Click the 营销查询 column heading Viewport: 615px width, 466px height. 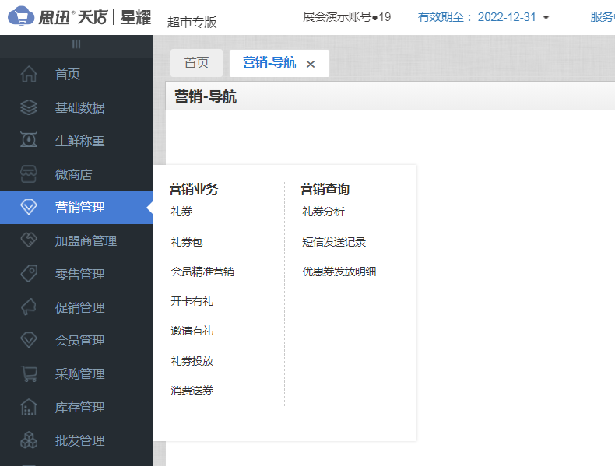tap(325, 189)
